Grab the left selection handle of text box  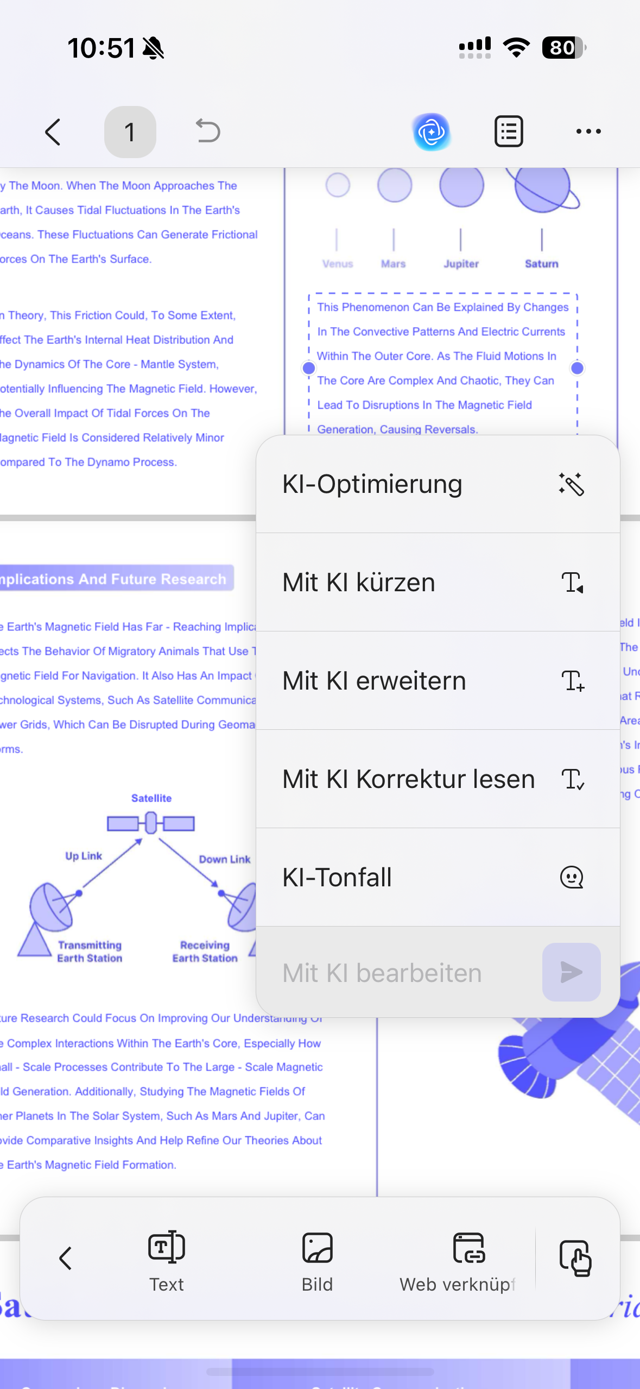pyautogui.click(x=309, y=368)
